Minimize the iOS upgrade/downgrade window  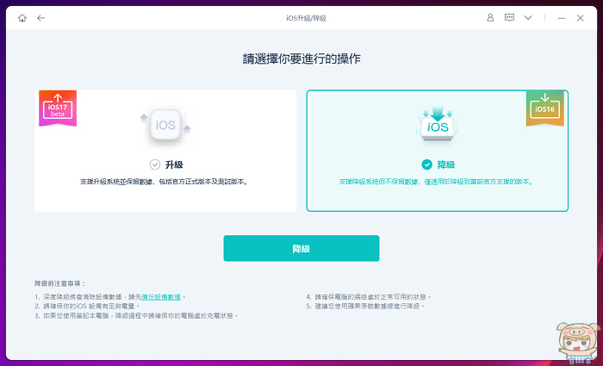click(562, 18)
